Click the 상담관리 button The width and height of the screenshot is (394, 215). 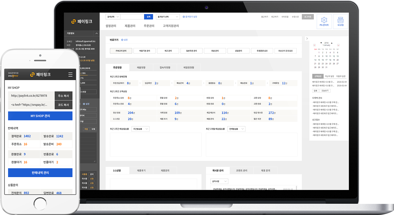click(x=238, y=51)
